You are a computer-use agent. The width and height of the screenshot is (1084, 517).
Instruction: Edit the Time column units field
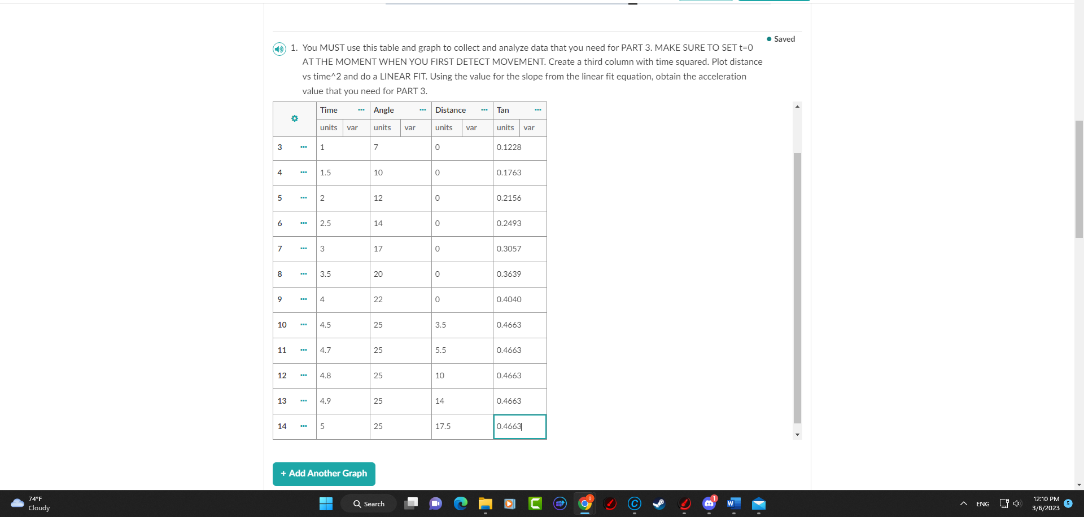(x=330, y=128)
